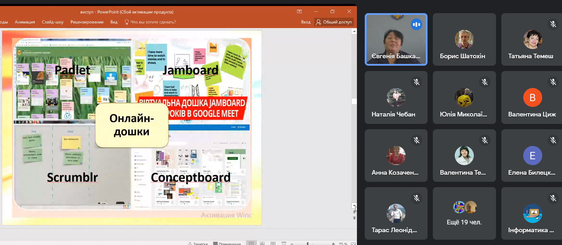Go to previous slide via double-up arrow
Screen dimensions: 562x245
[x=354, y=212]
